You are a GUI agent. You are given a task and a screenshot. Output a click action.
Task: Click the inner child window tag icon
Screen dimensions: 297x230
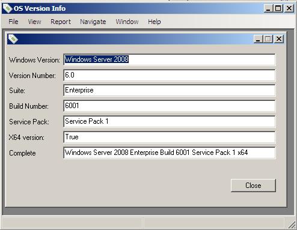(x=13, y=39)
